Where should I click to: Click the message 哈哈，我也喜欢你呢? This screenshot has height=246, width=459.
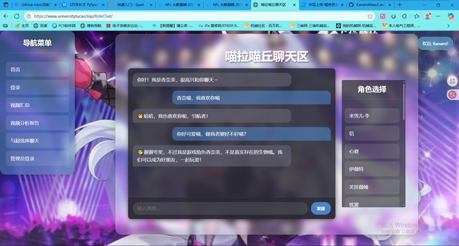click(x=212, y=116)
